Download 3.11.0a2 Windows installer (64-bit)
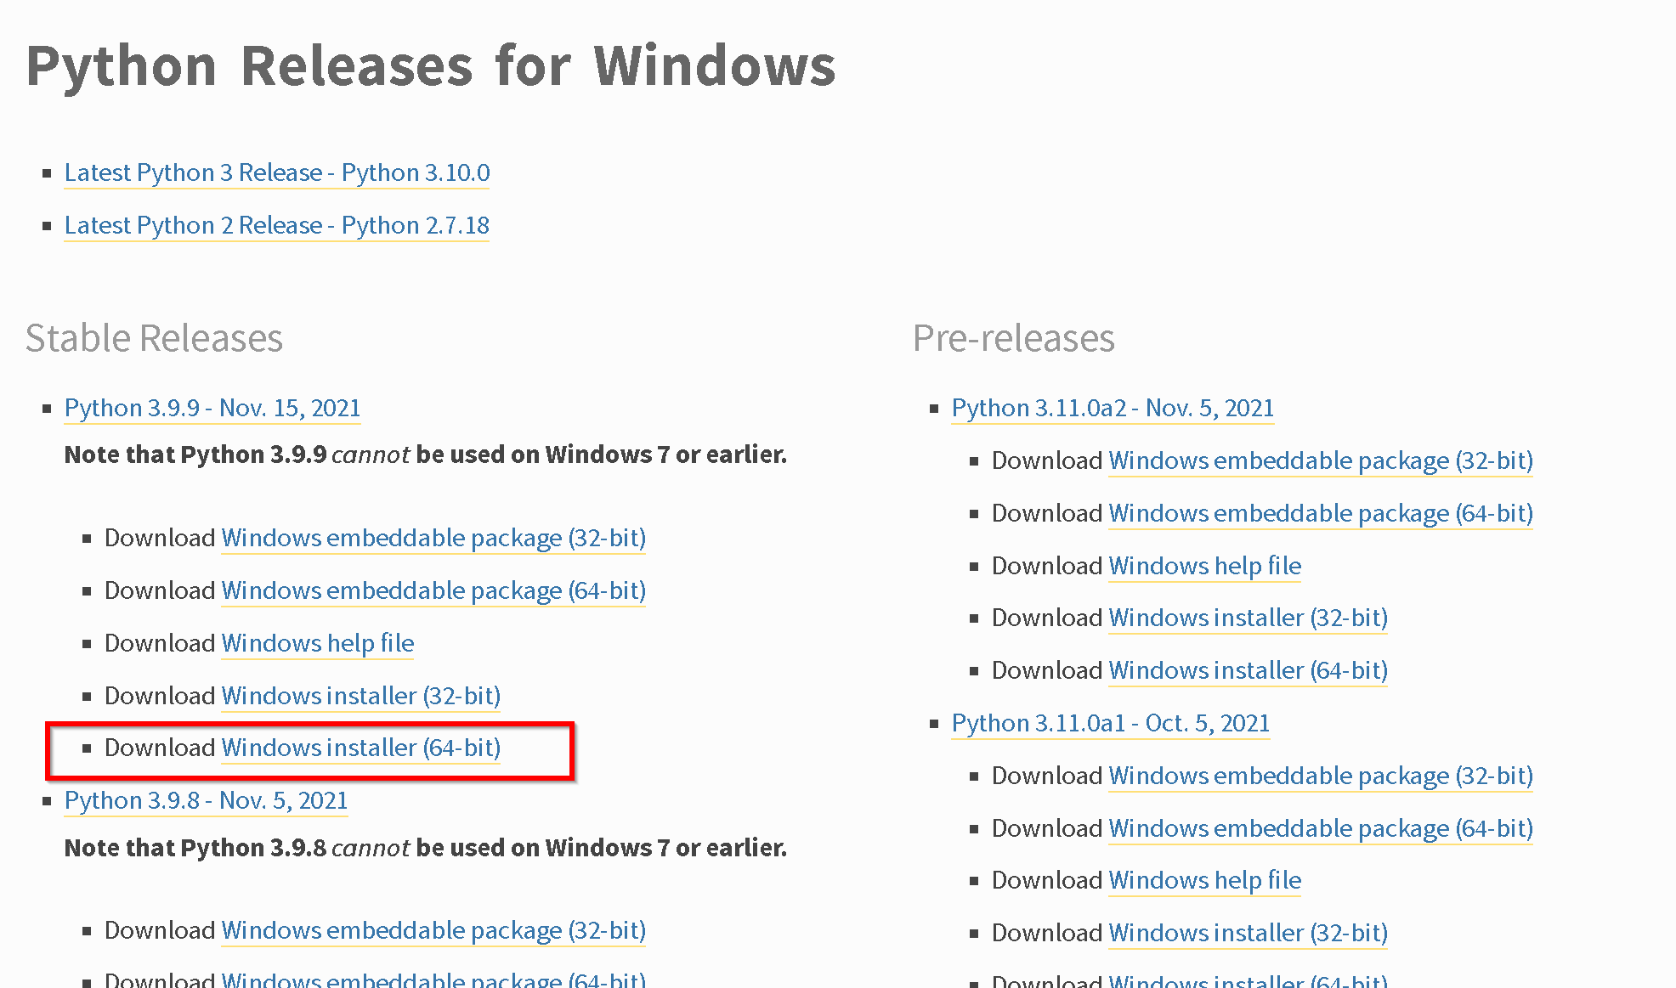This screenshot has height=988, width=1676. [x=1249, y=670]
